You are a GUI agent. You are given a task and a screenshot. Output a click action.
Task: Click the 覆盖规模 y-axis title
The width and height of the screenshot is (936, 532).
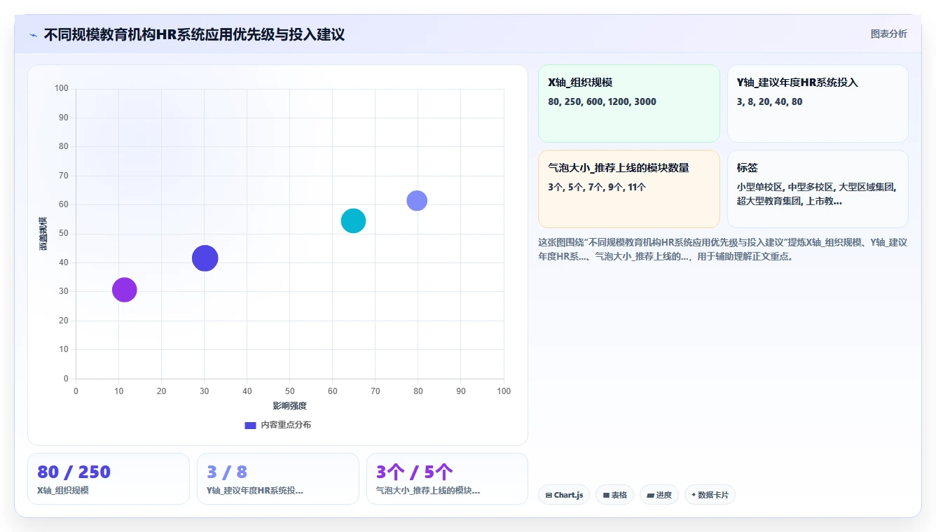coord(43,233)
